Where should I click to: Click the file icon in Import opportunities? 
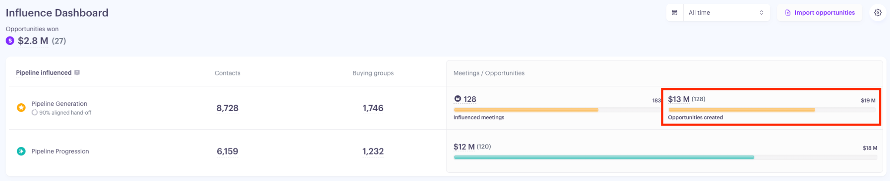788,13
